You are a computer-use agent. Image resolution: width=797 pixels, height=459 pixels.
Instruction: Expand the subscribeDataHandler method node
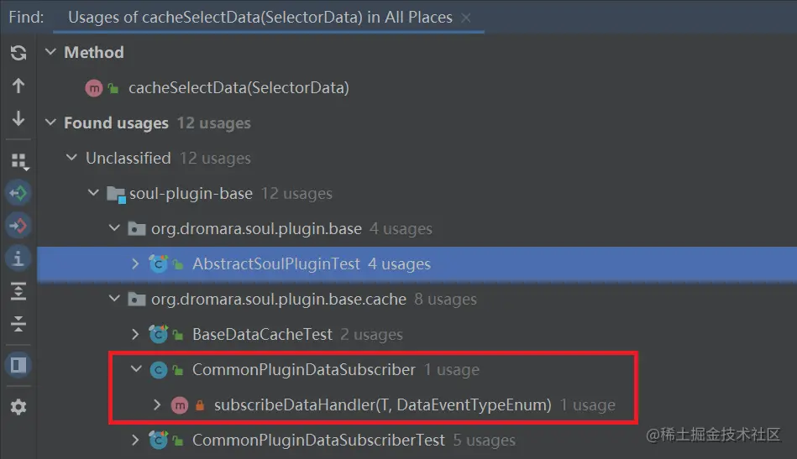157,404
